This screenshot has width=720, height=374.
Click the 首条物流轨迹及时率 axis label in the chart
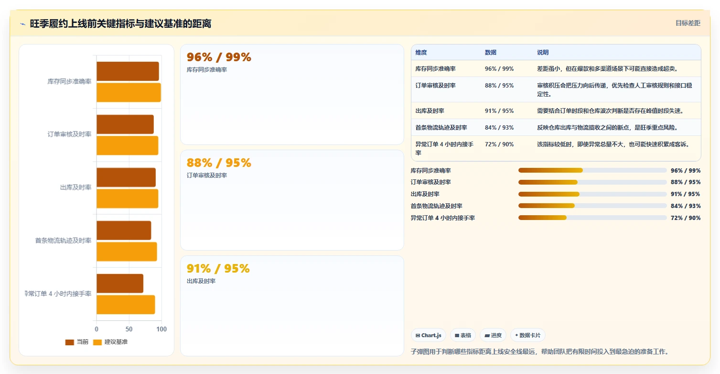pos(63,241)
